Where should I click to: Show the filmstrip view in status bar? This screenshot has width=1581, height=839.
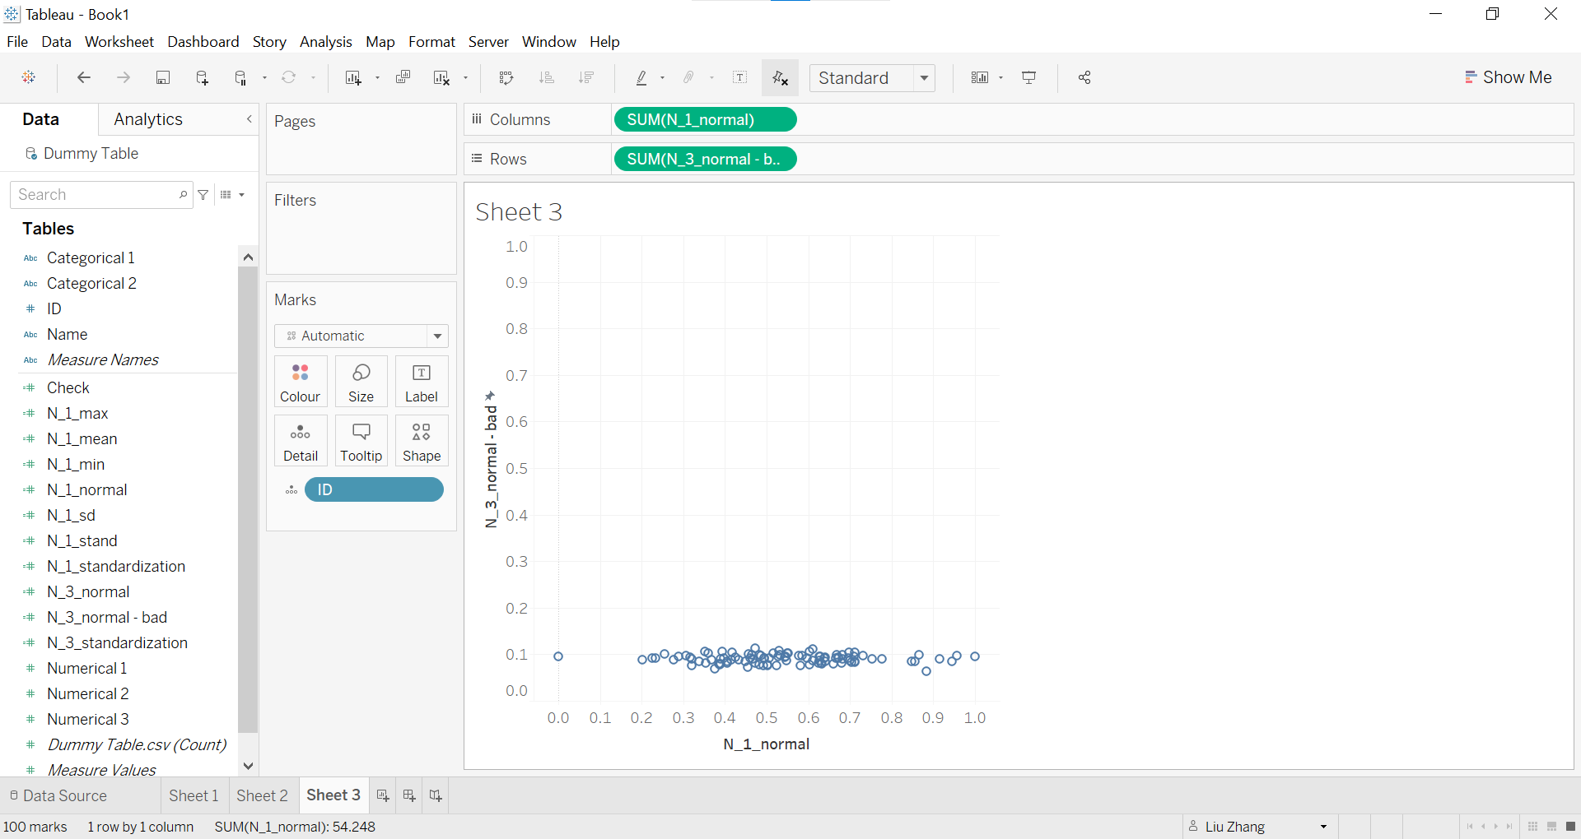pyautogui.click(x=1551, y=827)
